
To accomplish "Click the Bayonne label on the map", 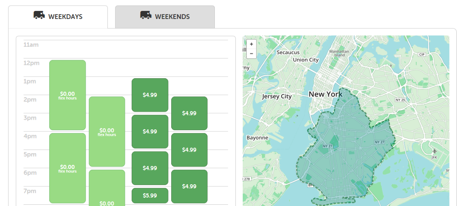I will pyautogui.click(x=257, y=138).
